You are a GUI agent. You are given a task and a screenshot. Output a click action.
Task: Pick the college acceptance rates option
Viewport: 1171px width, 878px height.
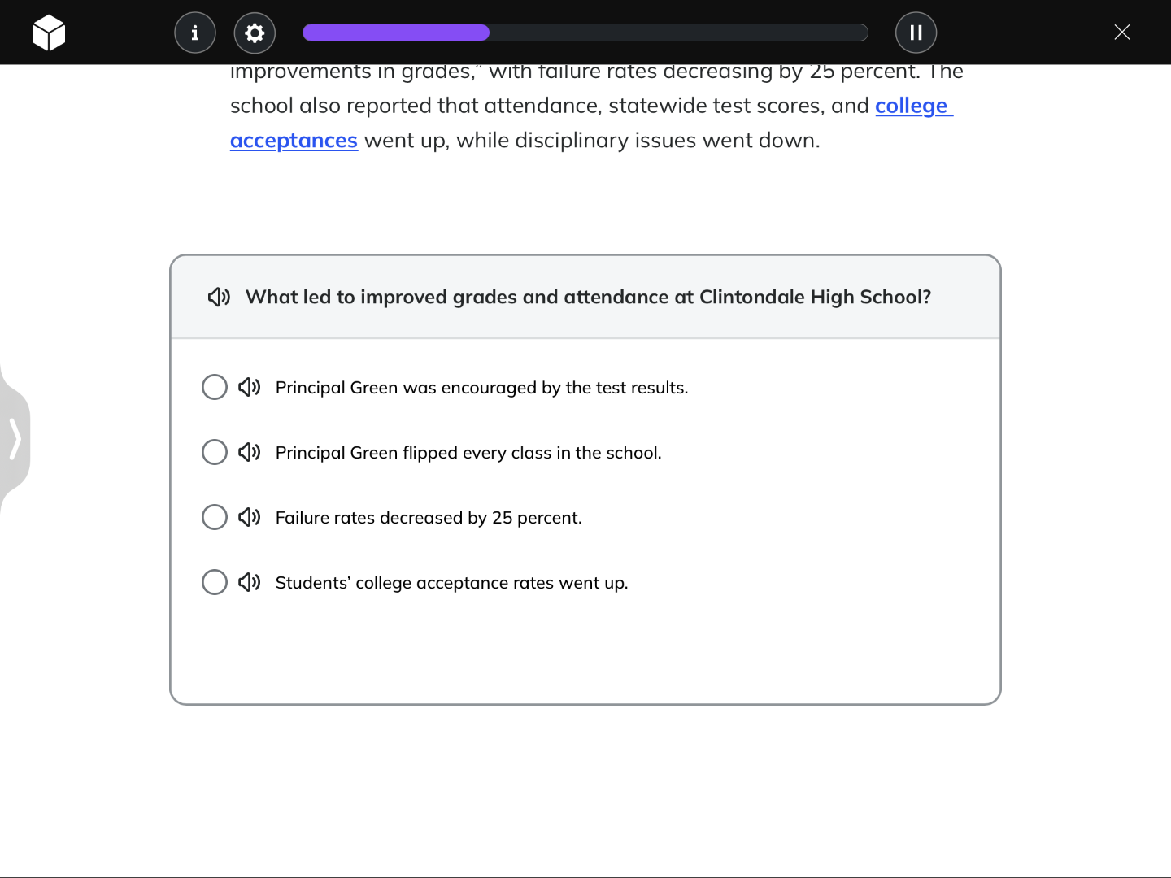(x=214, y=582)
